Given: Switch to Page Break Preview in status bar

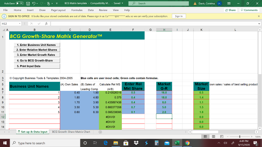Looking at the screenshot, I should click(x=222, y=136).
